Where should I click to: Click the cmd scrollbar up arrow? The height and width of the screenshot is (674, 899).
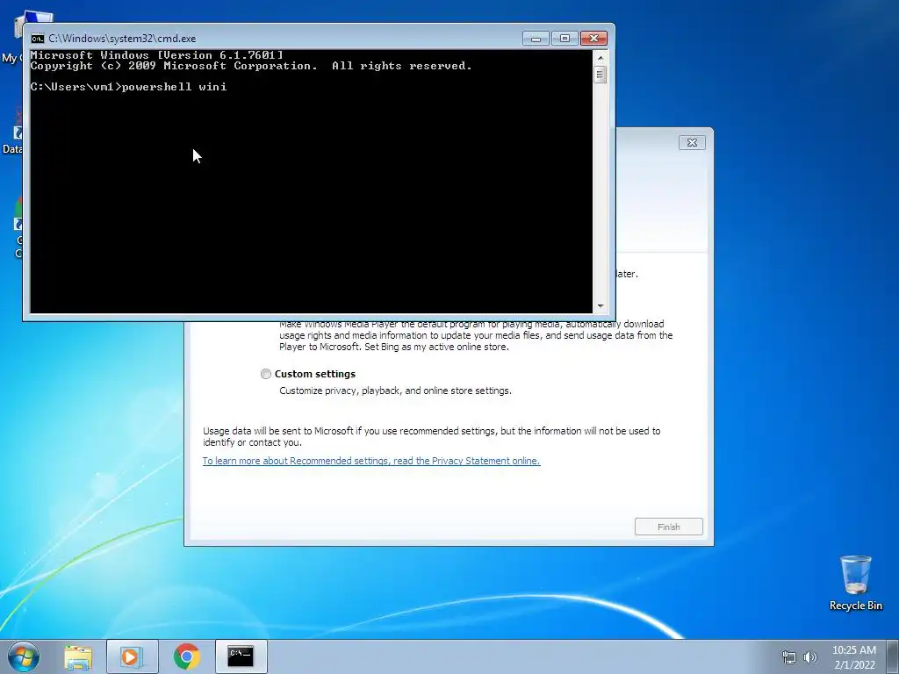pyautogui.click(x=601, y=57)
